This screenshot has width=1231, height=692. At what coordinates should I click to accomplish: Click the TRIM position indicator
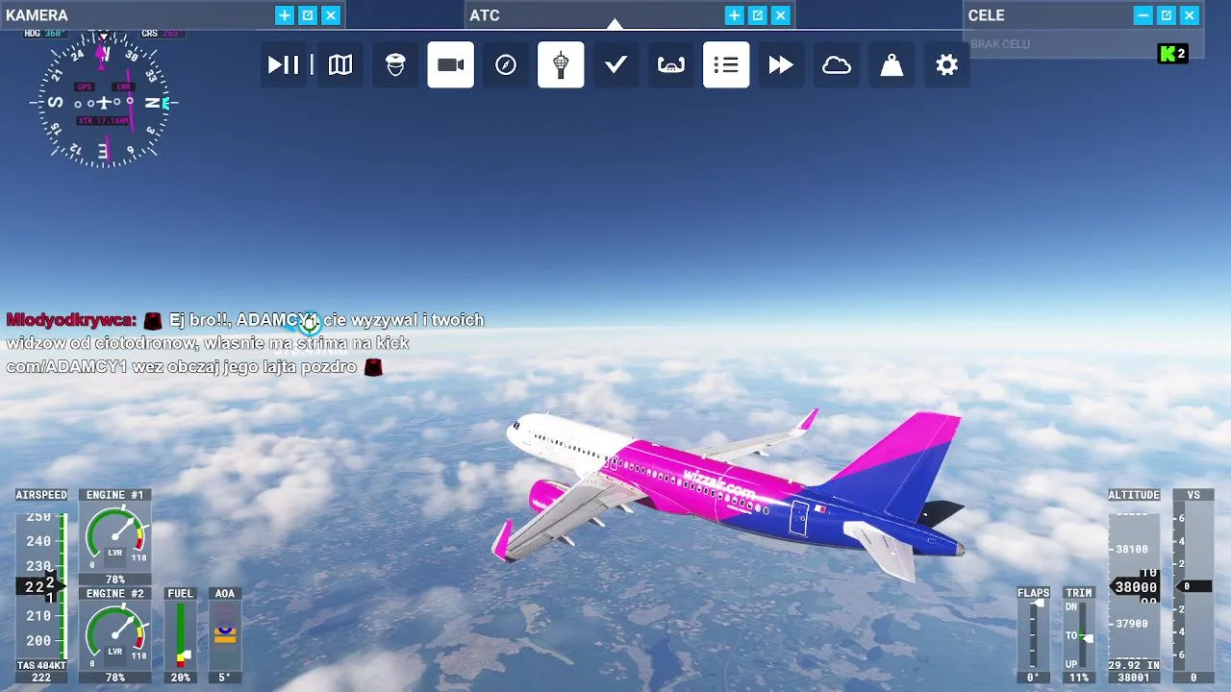click(x=1078, y=635)
